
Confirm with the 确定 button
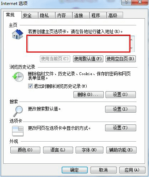(x=74, y=170)
